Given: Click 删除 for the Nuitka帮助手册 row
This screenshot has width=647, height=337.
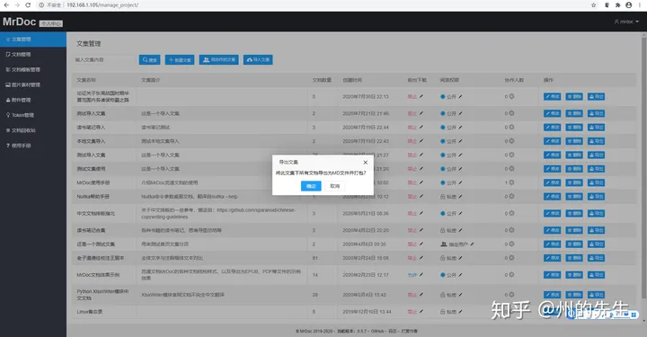Looking at the screenshot, I should [574, 196].
